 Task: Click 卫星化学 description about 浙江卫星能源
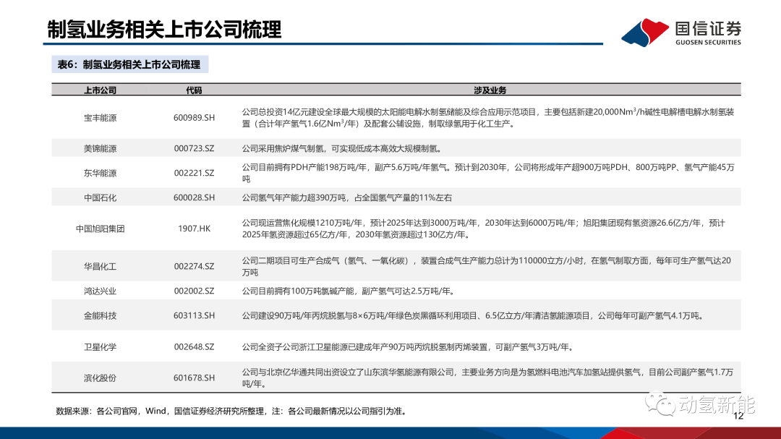pos(409,347)
